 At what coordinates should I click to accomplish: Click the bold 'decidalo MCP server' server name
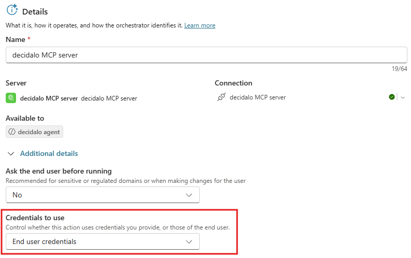[49, 98]
